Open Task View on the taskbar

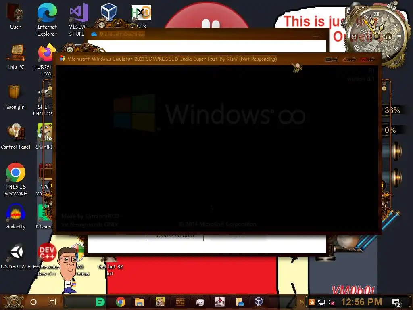pos(53,302)
